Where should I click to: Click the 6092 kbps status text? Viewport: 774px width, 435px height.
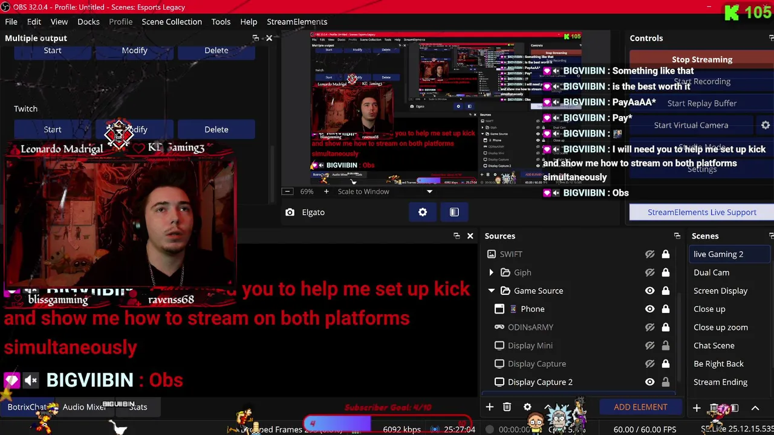(402, 430)
